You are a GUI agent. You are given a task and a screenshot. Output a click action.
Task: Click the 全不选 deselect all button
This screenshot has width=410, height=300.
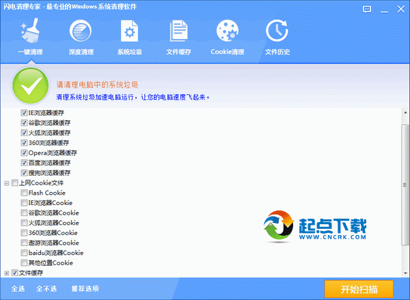click(46, 289)
